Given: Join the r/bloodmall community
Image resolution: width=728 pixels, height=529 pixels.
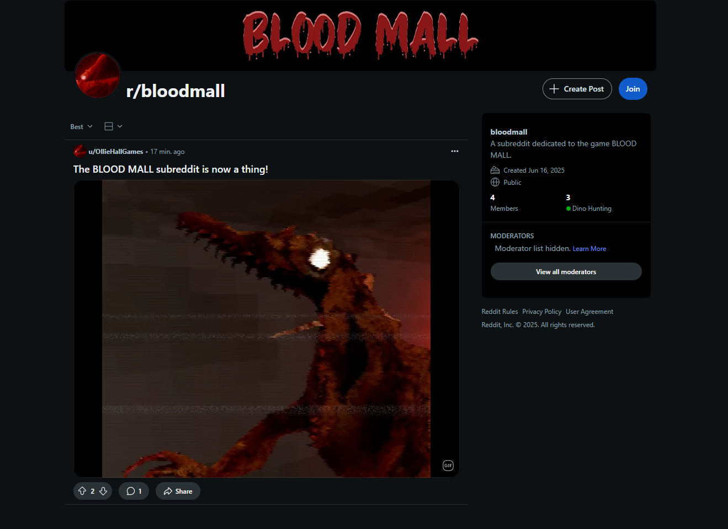Looking at the screenshot, I should tap(633, 89).
